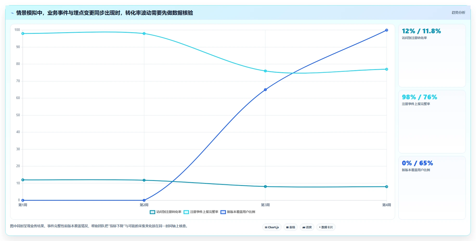Click the footer description starting with 图中同时呈现
The width and height of the screenshot is (476, 241).
99,226
